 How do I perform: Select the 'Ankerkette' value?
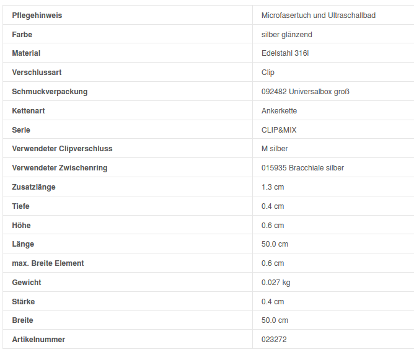[279, 111]
